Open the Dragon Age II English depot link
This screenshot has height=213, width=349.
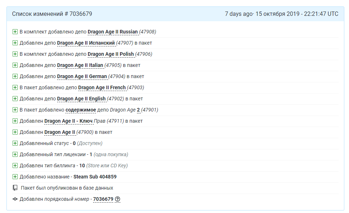click(x=81, y=99)
